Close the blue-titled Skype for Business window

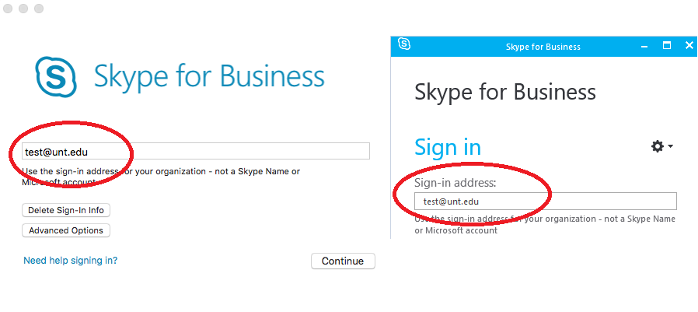pyautogui.click(x=689, y=46)
